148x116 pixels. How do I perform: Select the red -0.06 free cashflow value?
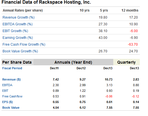[x=109, y=96]
